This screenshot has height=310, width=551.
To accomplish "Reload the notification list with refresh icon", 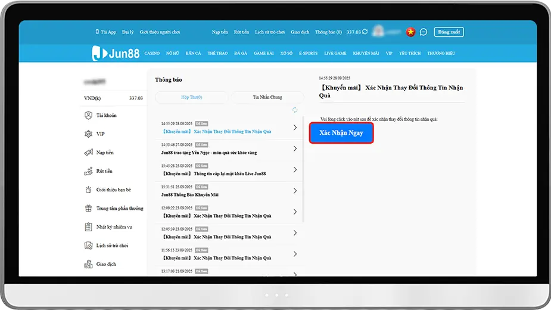I will click(294, 110).
